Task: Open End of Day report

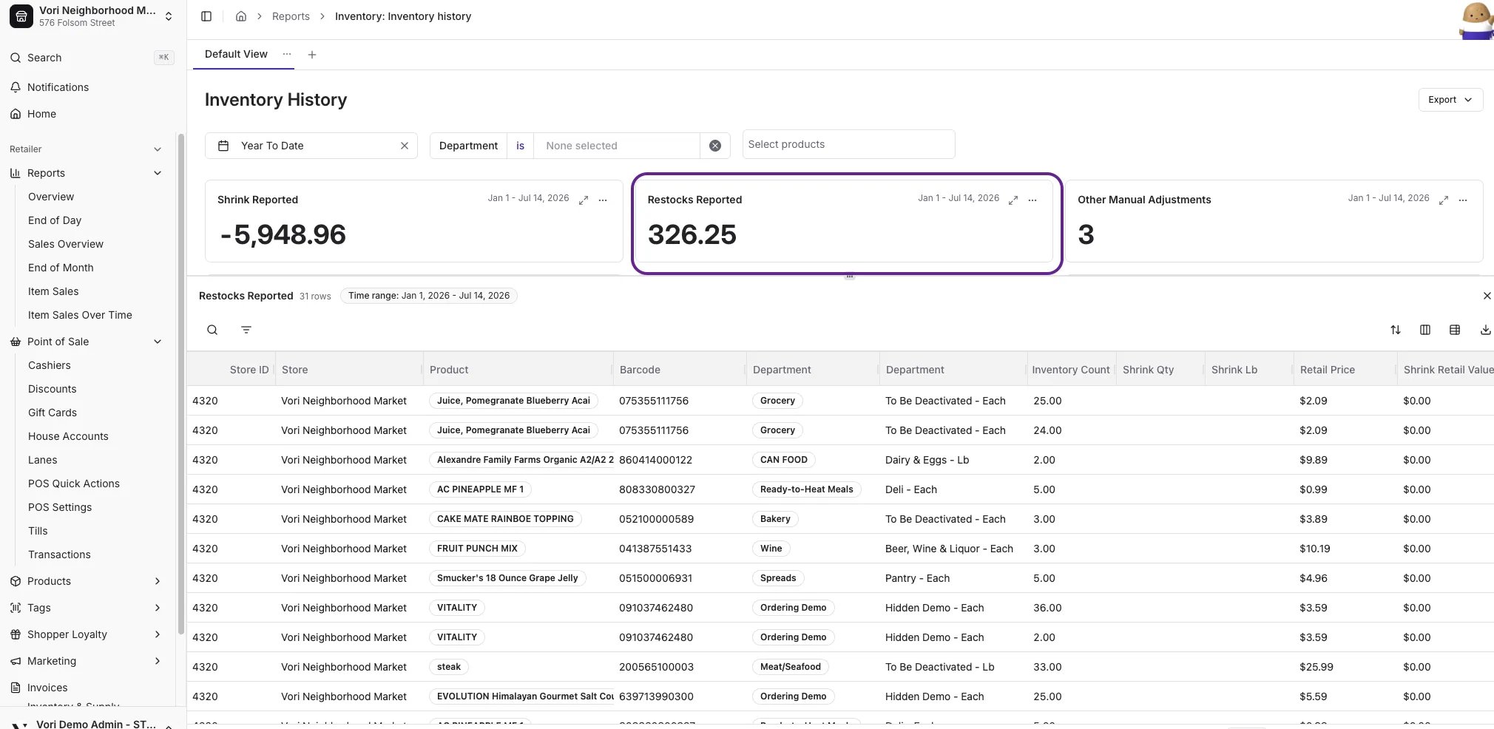Action: (x=55, y=220)
